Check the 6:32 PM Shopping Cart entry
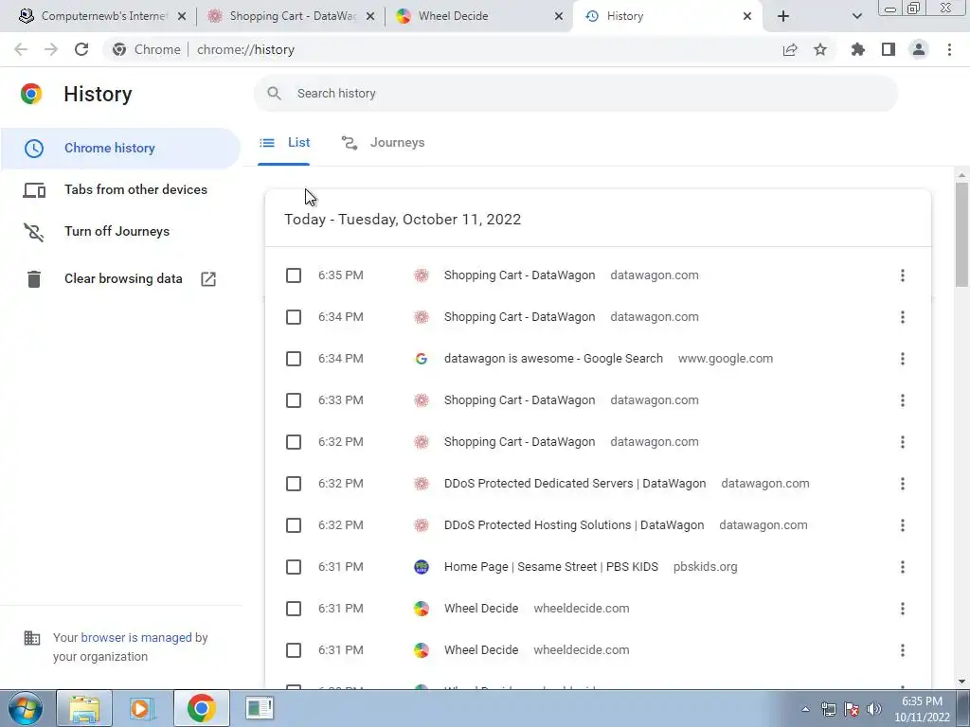Screen dimensions: 970x727 click(x=294, y=442)
